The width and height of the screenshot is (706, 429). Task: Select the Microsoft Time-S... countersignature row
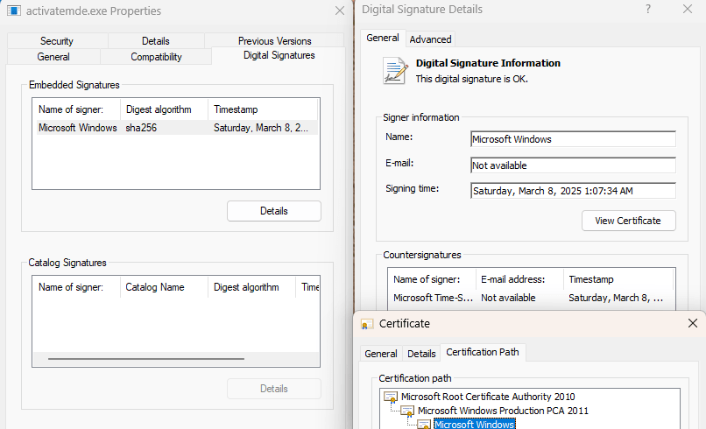[x=532, y=298]
